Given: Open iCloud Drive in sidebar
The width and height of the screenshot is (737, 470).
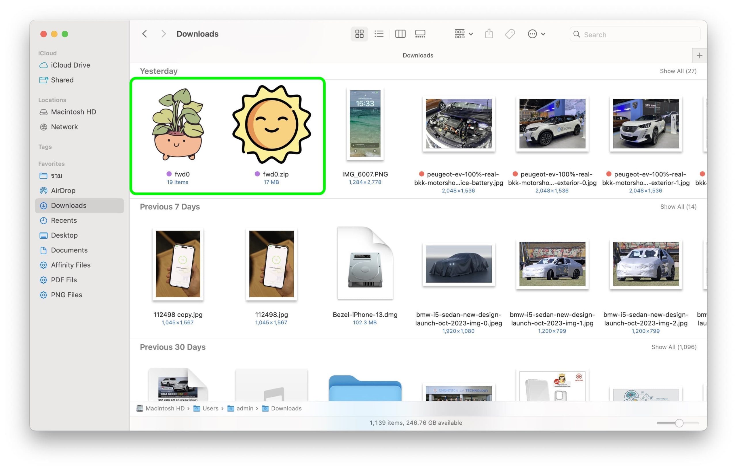Looking at the screenshot, I should pyautogui.click(x=70, y=65).
